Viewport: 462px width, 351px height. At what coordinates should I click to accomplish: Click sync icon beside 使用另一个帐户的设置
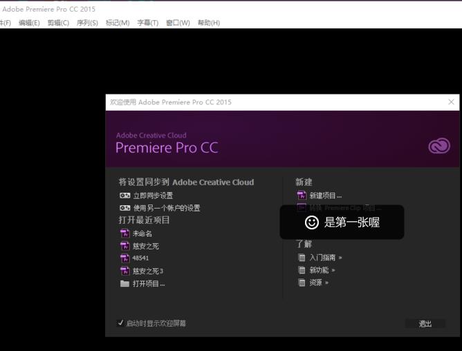(124, 208)
